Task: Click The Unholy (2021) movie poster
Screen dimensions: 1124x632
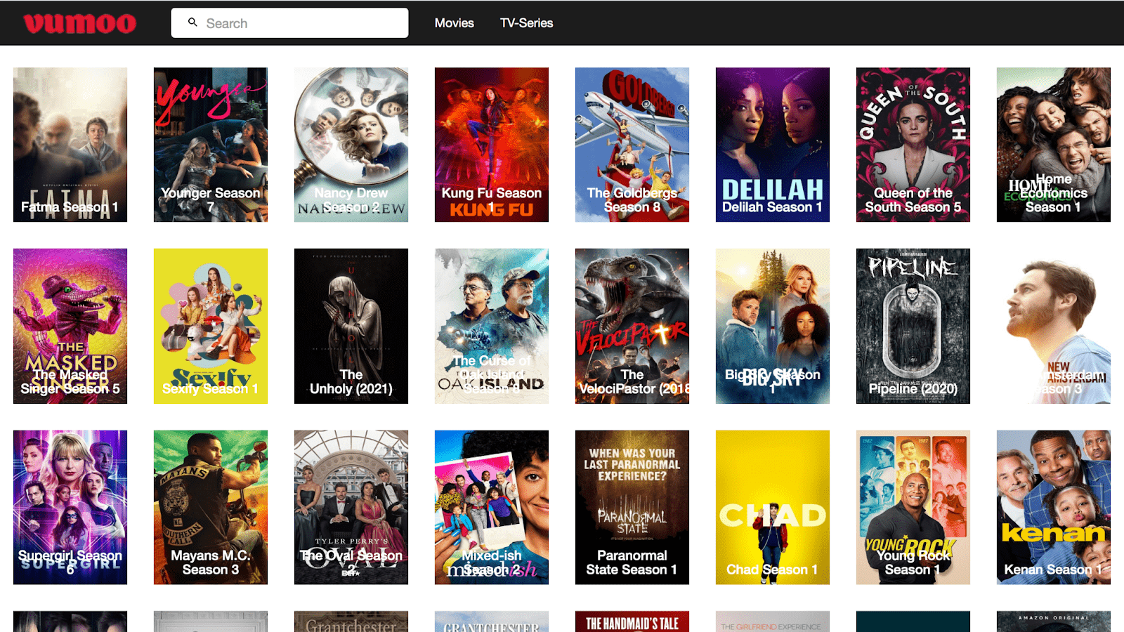Action: (x=351, y=326)
